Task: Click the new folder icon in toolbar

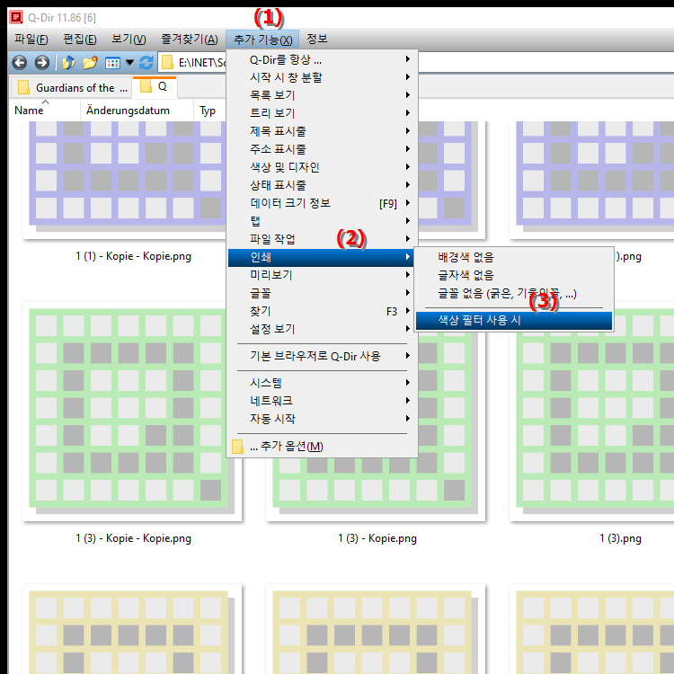Action: click(x=90, y=63)
